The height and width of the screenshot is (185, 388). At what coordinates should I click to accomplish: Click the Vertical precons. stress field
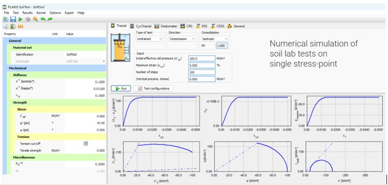202,79
